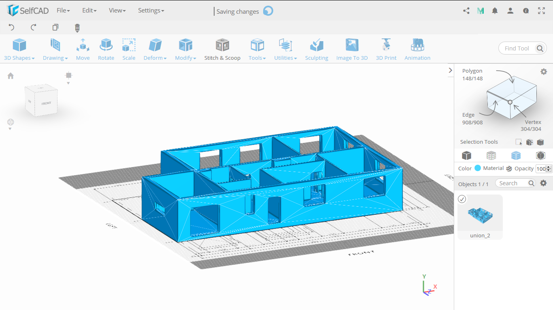Reset view with the home icon

11,75
